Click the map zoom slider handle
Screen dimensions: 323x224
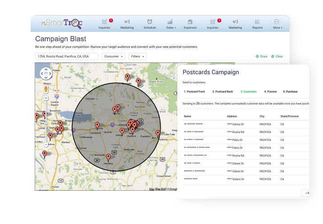[46, 123]
